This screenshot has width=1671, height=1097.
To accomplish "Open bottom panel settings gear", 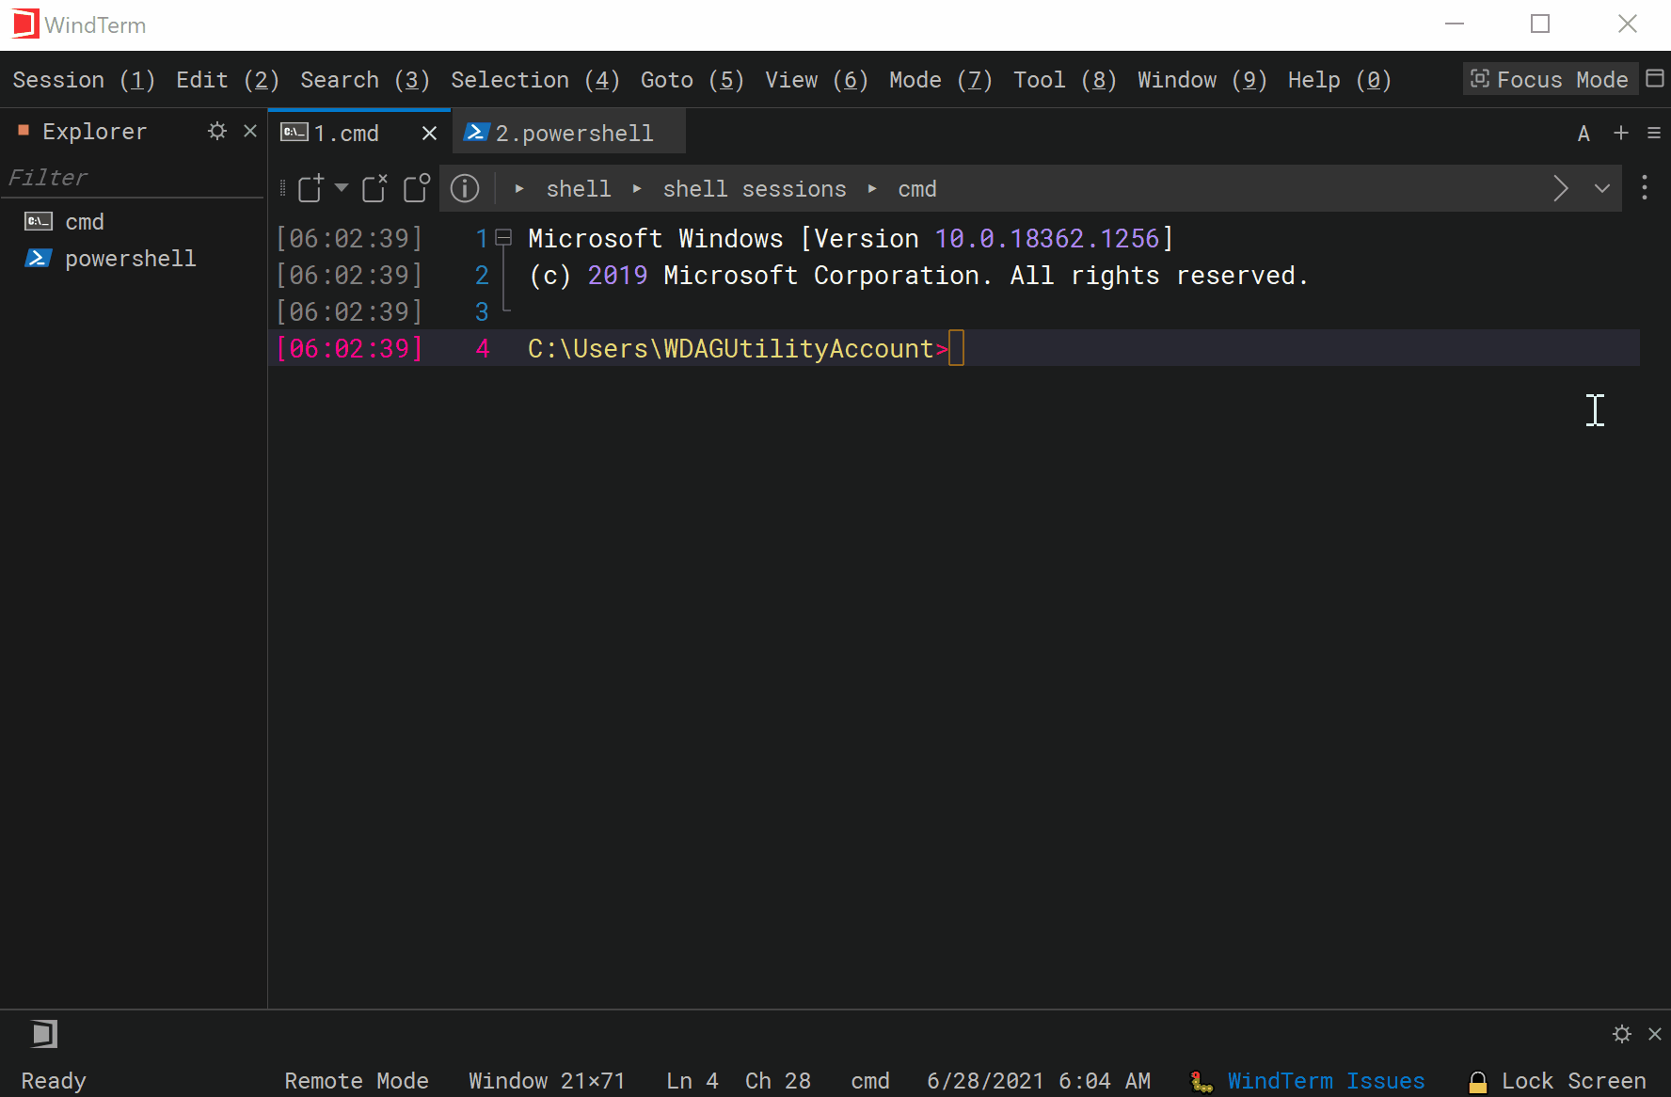I will click(x=1622, y=1034).
